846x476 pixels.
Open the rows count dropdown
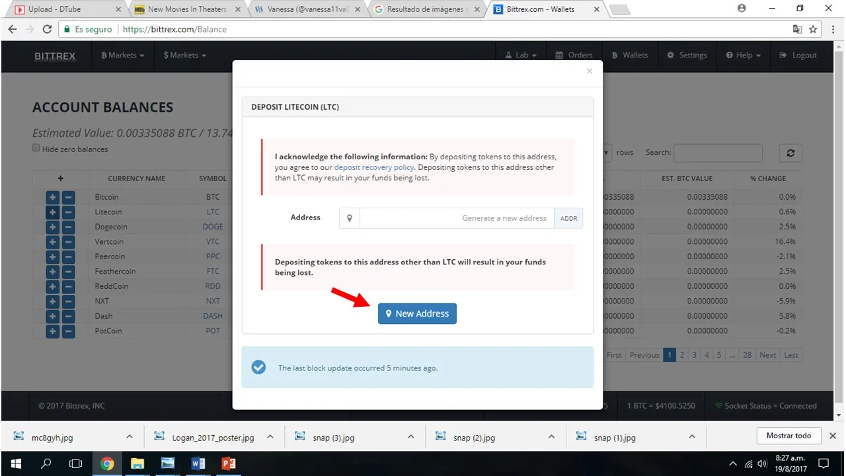pyautogui.click(x=607, y=153)
